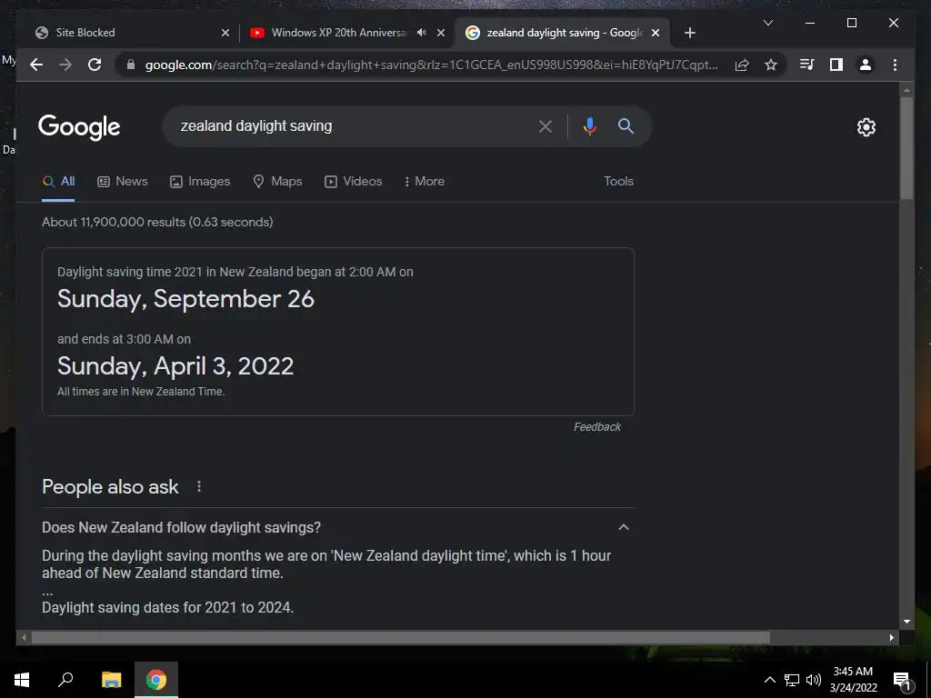Open the Windows Start menu
Viewport: 931px width, 698px height.
tap(22, 680)
